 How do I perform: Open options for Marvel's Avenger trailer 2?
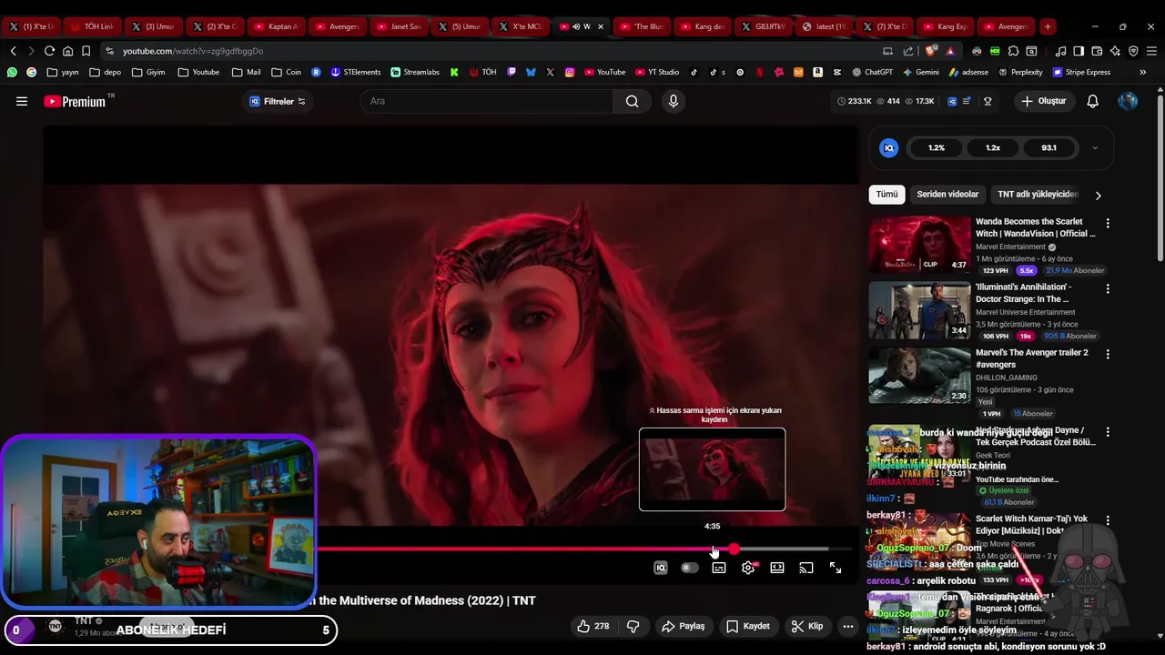point(1108,354)
